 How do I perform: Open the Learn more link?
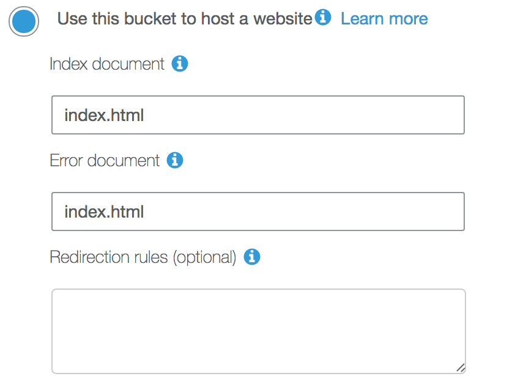coord(384,19)
